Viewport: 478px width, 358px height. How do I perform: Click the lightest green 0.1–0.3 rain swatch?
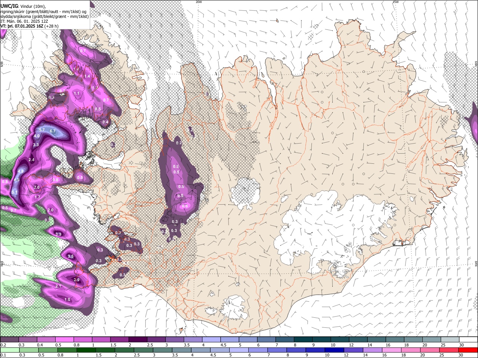pos(9,350)
